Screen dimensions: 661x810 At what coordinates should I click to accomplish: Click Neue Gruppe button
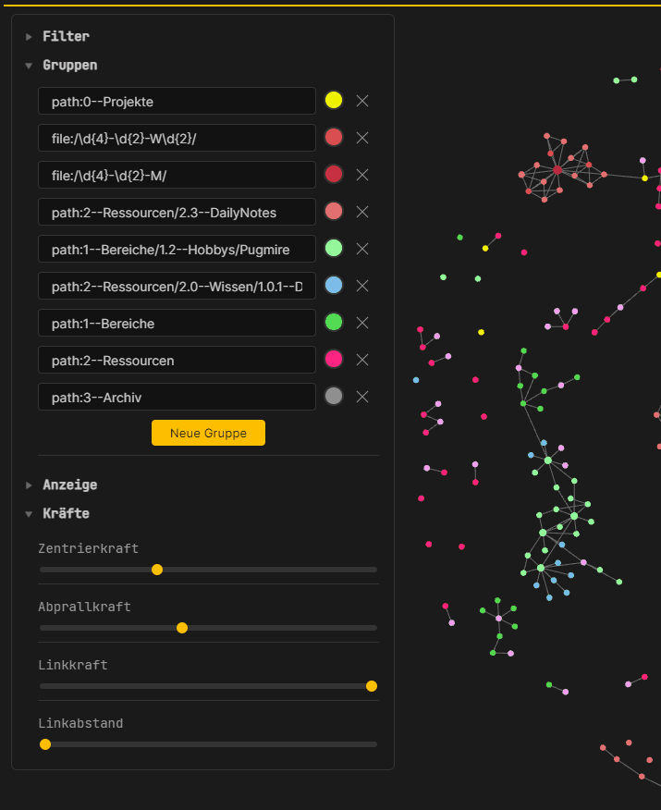coord(208,433)
